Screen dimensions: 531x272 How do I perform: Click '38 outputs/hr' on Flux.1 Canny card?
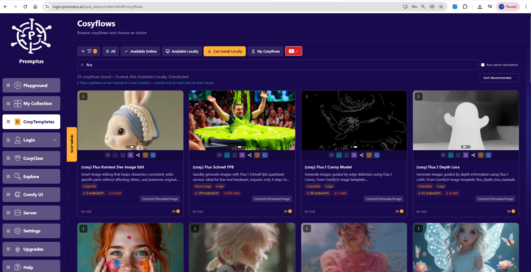318,193
